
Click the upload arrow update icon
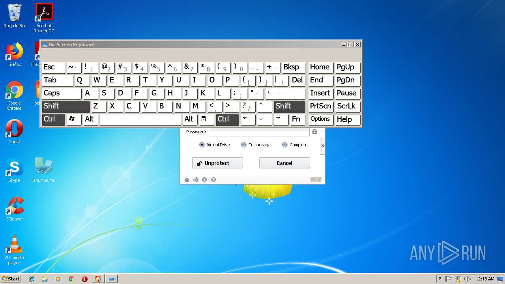pos(204,179)
